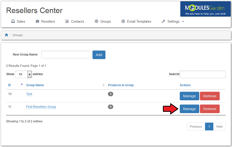Click the Add group button
Screen dimensions: 232x147
(x=99, y=55)
